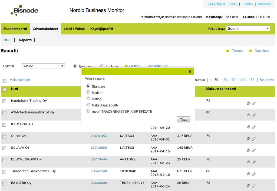Open the Lajittelu sorting dropdown
This screenshot has height=191, width=277.
pos(43,66)
